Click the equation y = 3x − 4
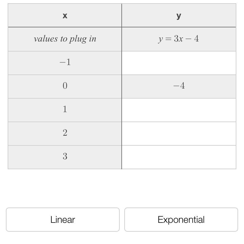The height and width of the screenshot is (244, 244). pos(179,39)
